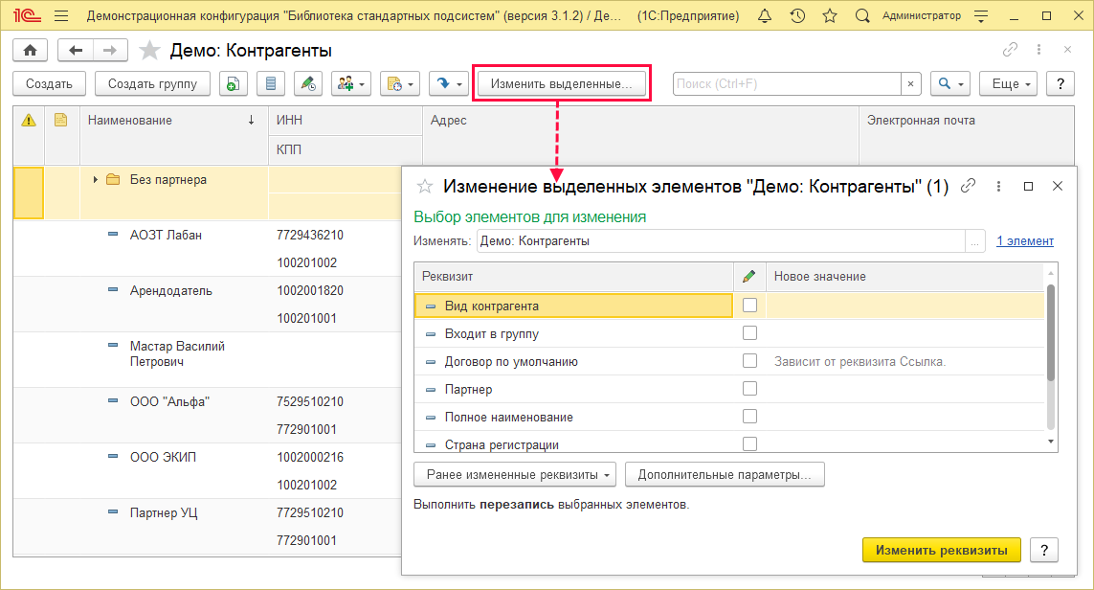The image size is (1094, 590).
Task: Click Создать button
Action: tap(49, 83)
